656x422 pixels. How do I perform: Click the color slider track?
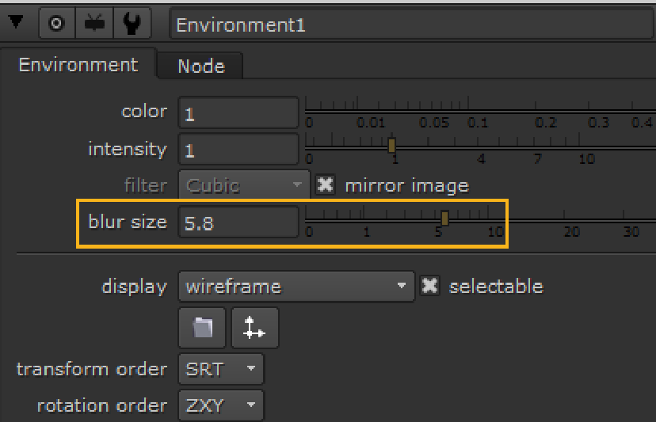tap(475, 109)
